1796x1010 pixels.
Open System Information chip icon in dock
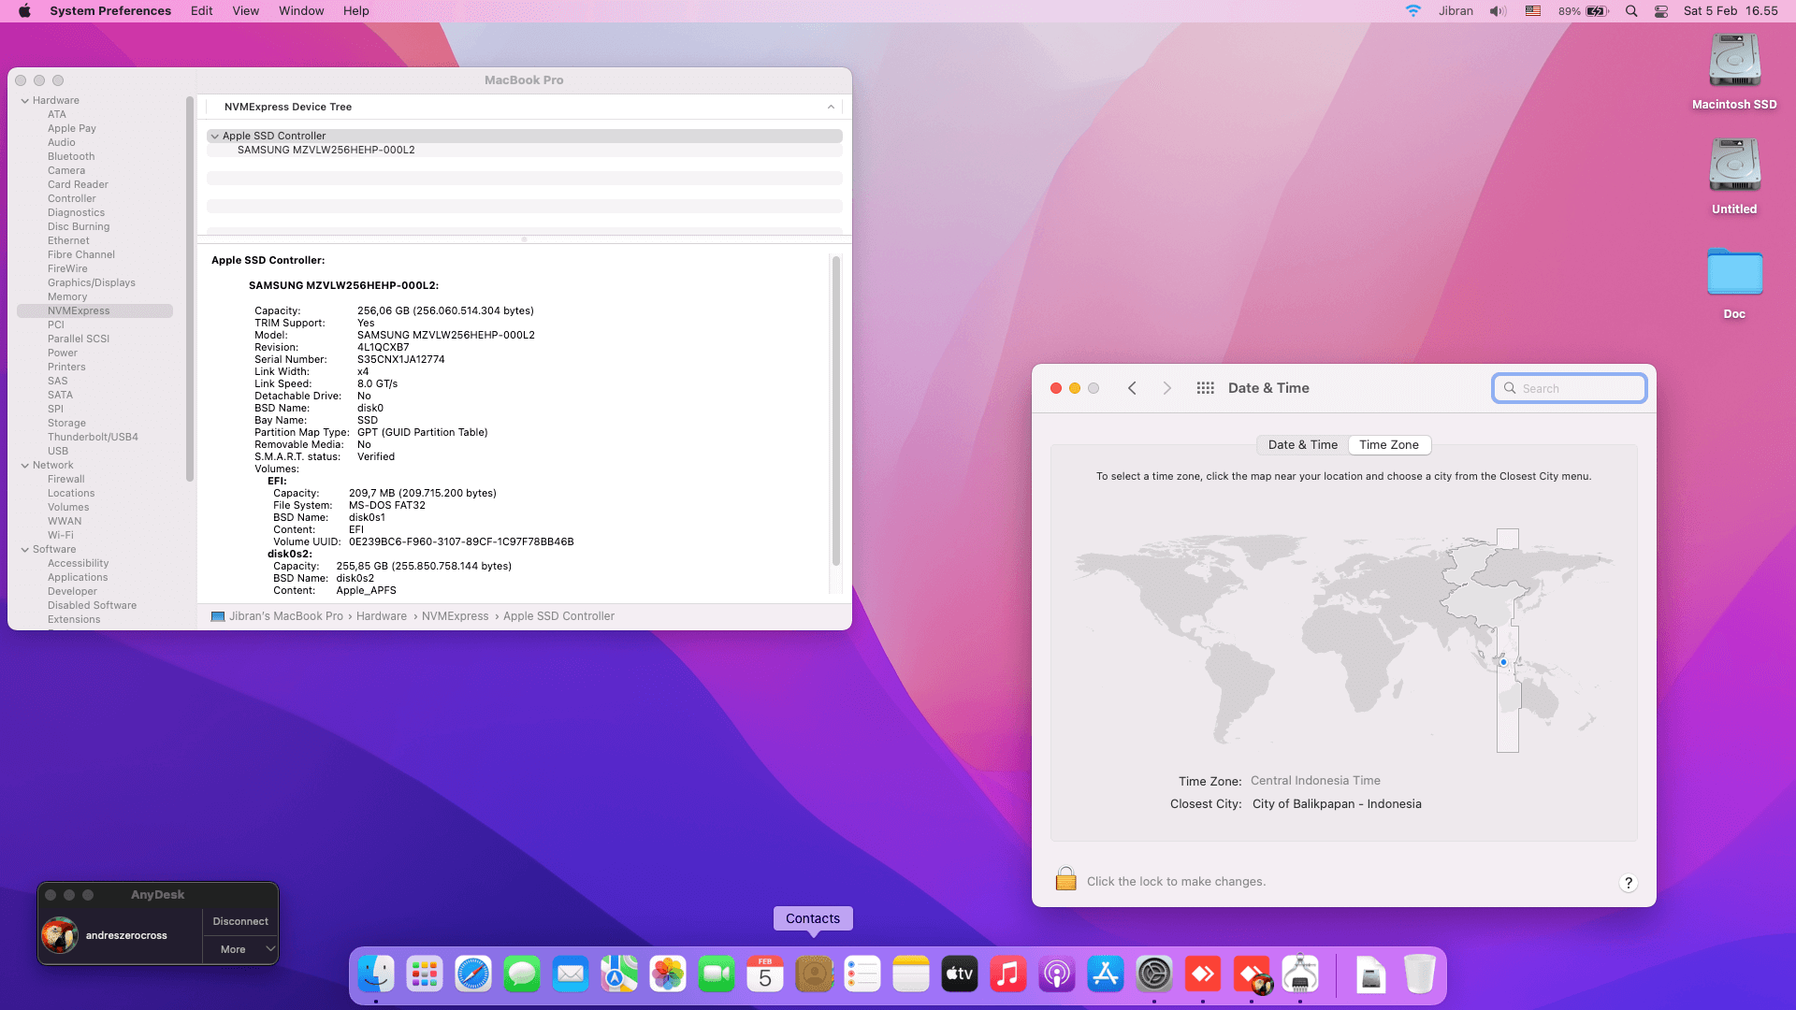pyautogui.click(x=1300, y=974)
